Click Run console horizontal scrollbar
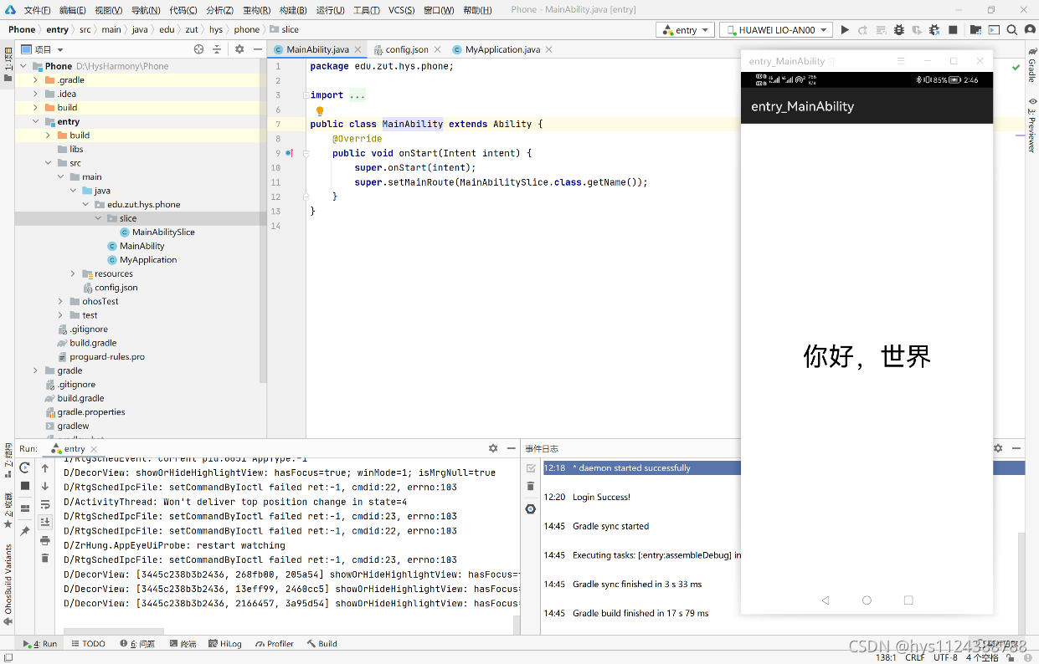The image size is (1039, 664). (x=114, y=631)
